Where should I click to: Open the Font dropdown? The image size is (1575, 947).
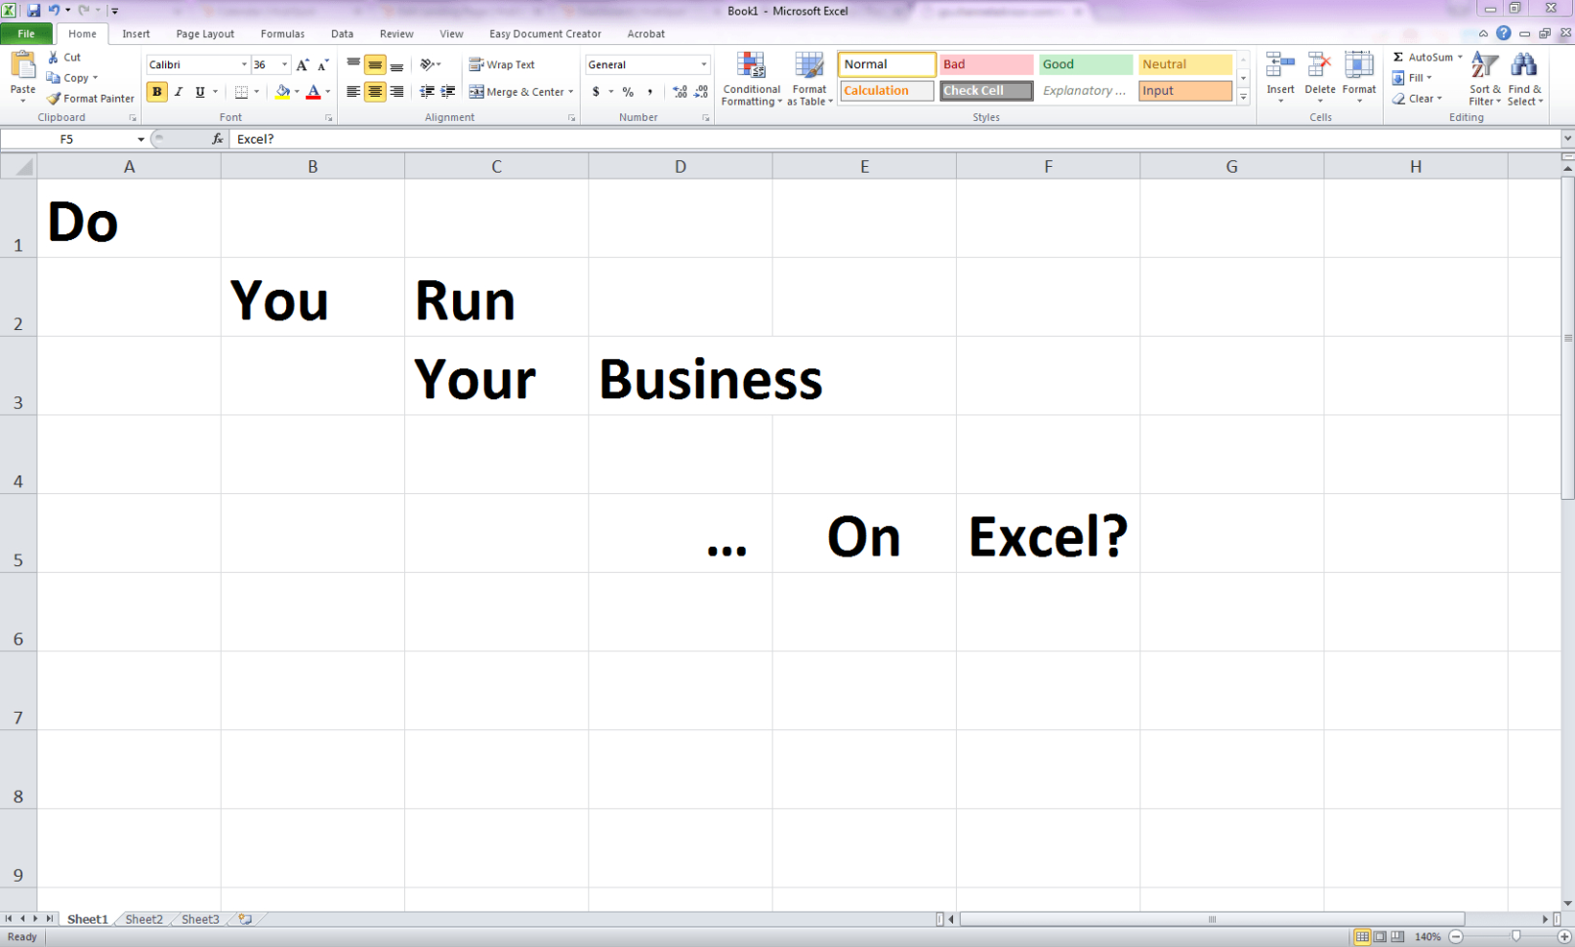[244, 64]
